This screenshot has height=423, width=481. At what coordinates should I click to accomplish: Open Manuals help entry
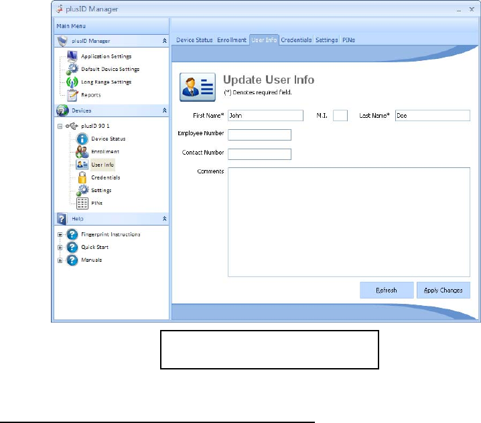(x=91, y=260)
